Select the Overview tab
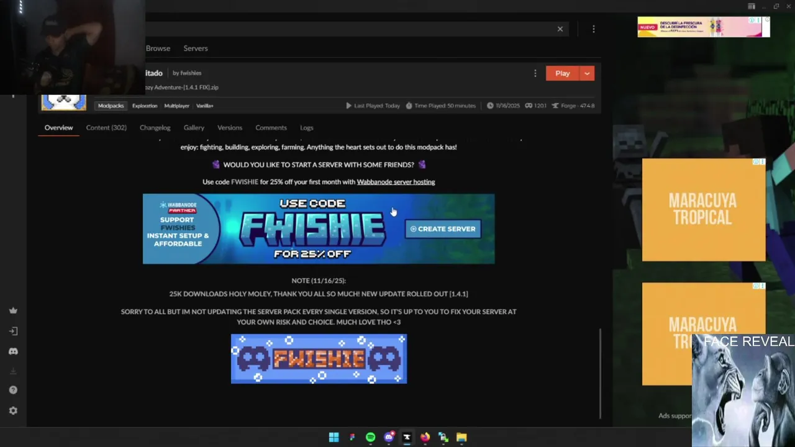The image size is (795, 447). click(58, 127)
